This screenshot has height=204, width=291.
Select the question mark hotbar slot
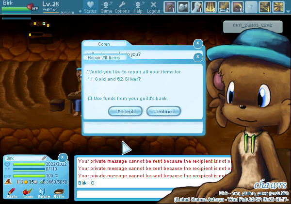(x=251, y=7)
